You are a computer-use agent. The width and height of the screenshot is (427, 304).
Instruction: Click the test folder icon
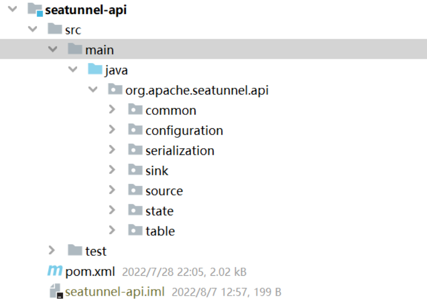[75, 251]
